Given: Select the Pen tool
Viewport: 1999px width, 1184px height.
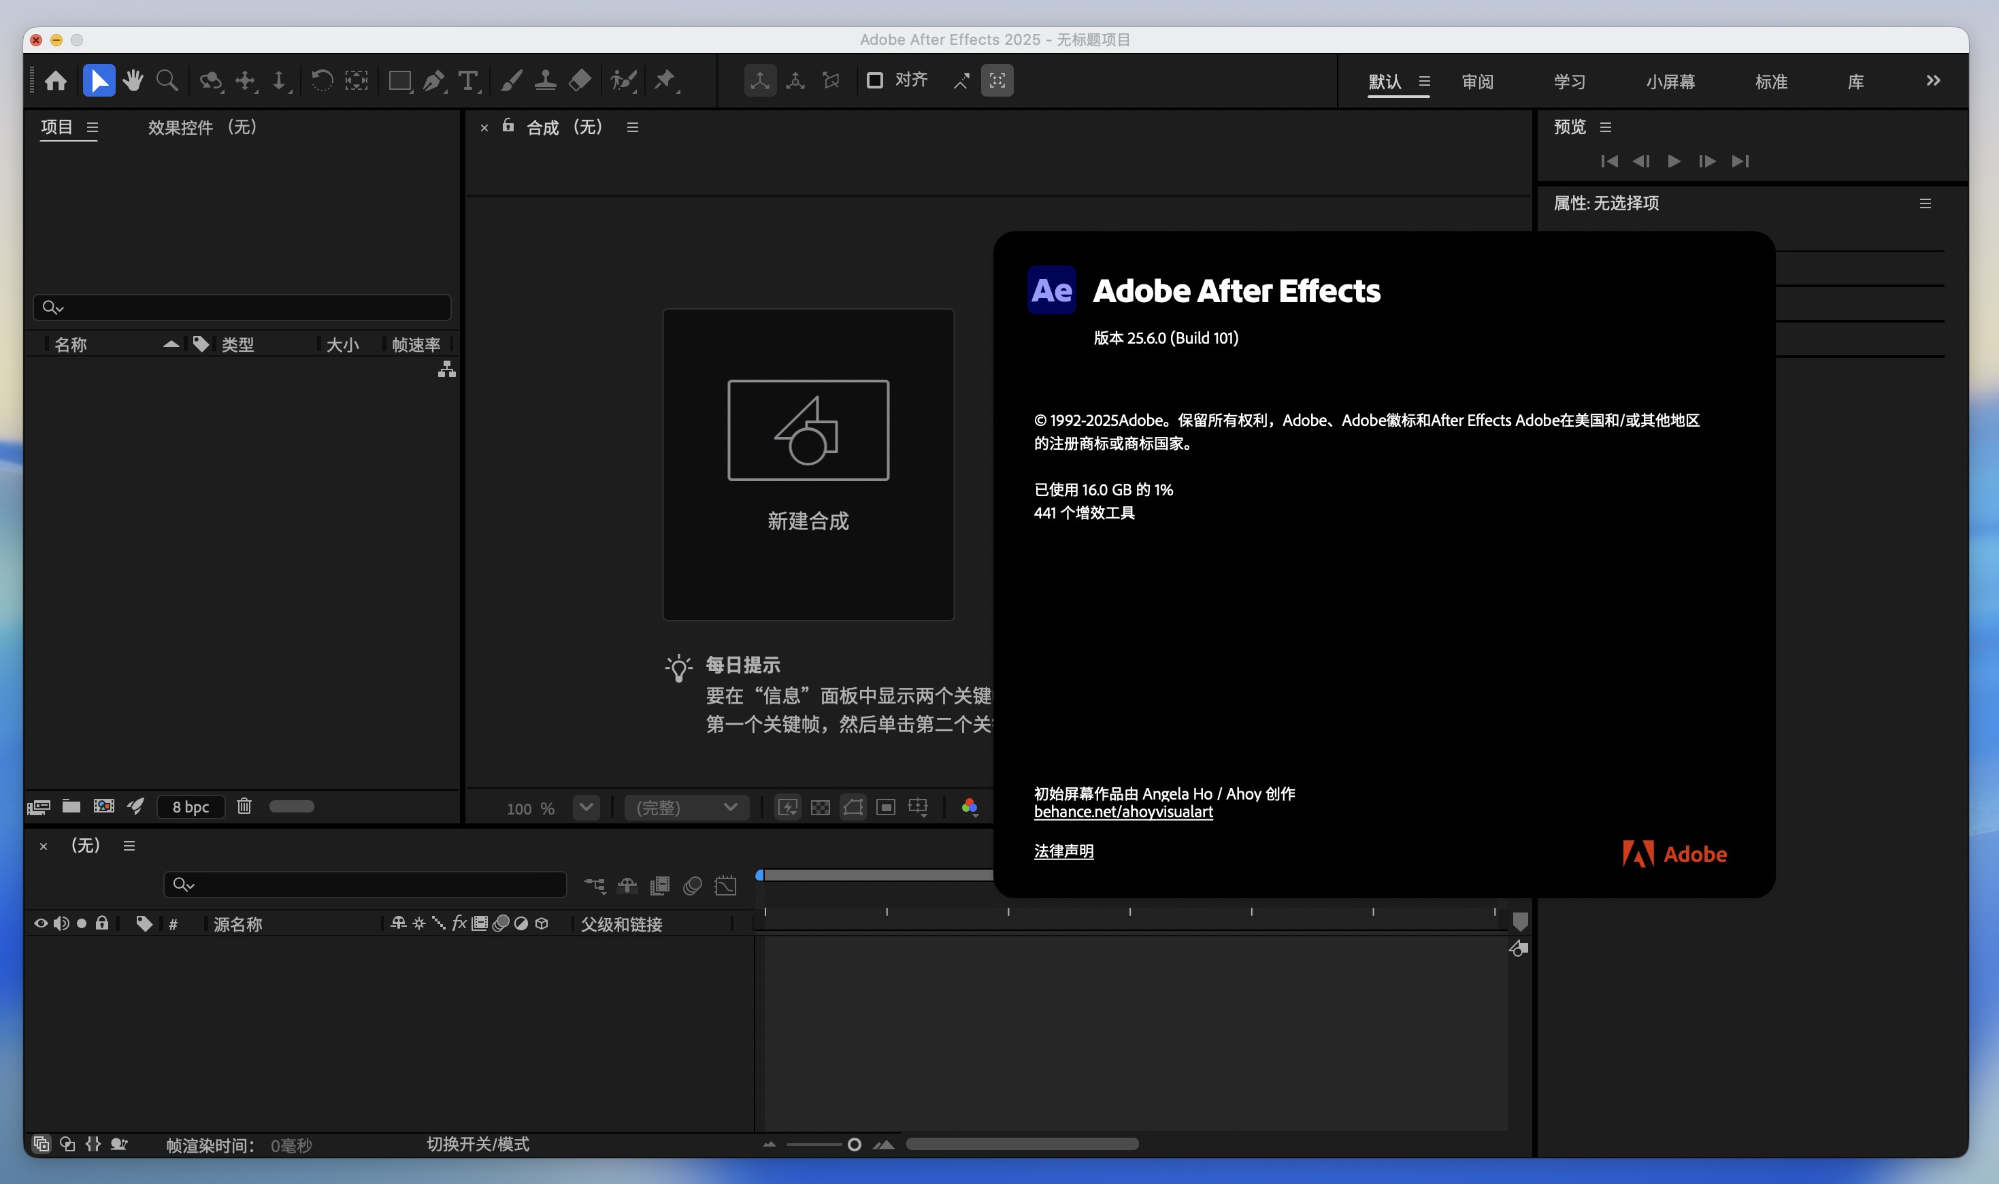Looking at the screenshot, I should (433, 80).
